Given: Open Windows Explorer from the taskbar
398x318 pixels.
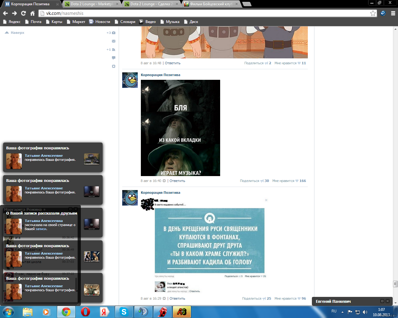Looking at the screenshot, I should click(28, 312).
